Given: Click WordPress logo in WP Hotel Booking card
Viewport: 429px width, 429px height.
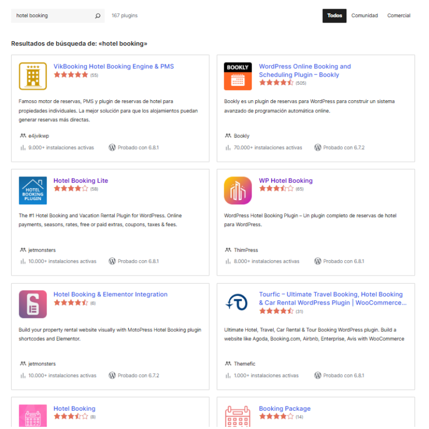Looking at the screenshot, I should pyautogui.click(x=317, y=261).
